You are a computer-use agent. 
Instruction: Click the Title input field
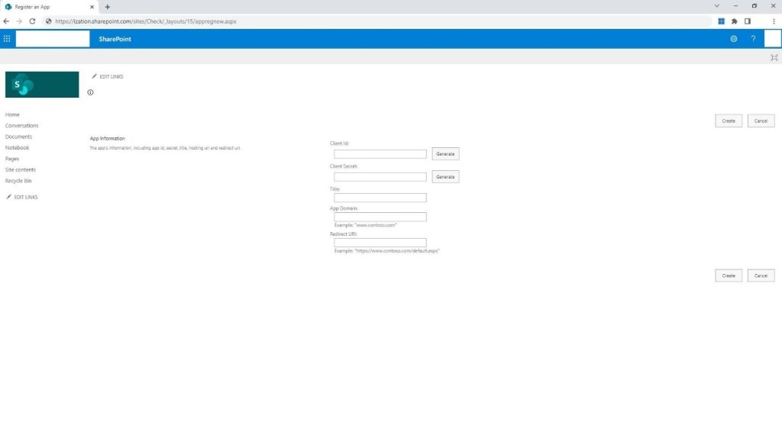pyautogui.click(x=380, y=198)
